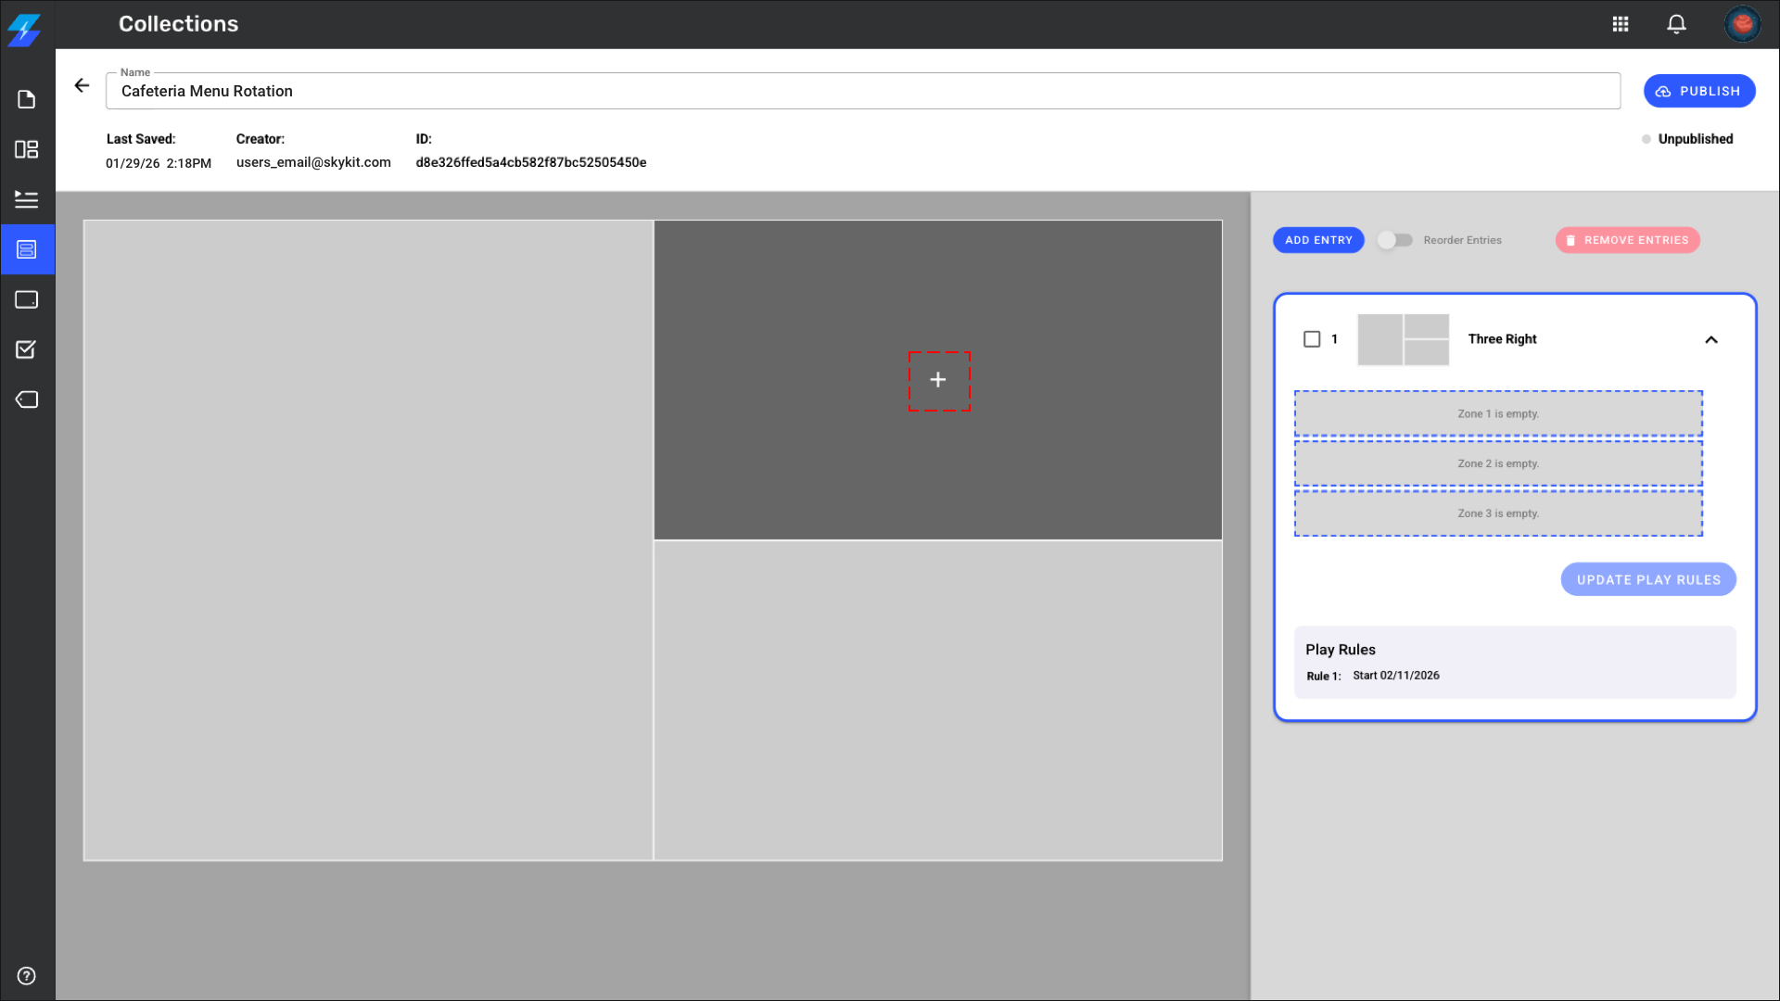The image size is (1780, 1001).
Task: Click the Collections page title
Action: tap(178, 24)
